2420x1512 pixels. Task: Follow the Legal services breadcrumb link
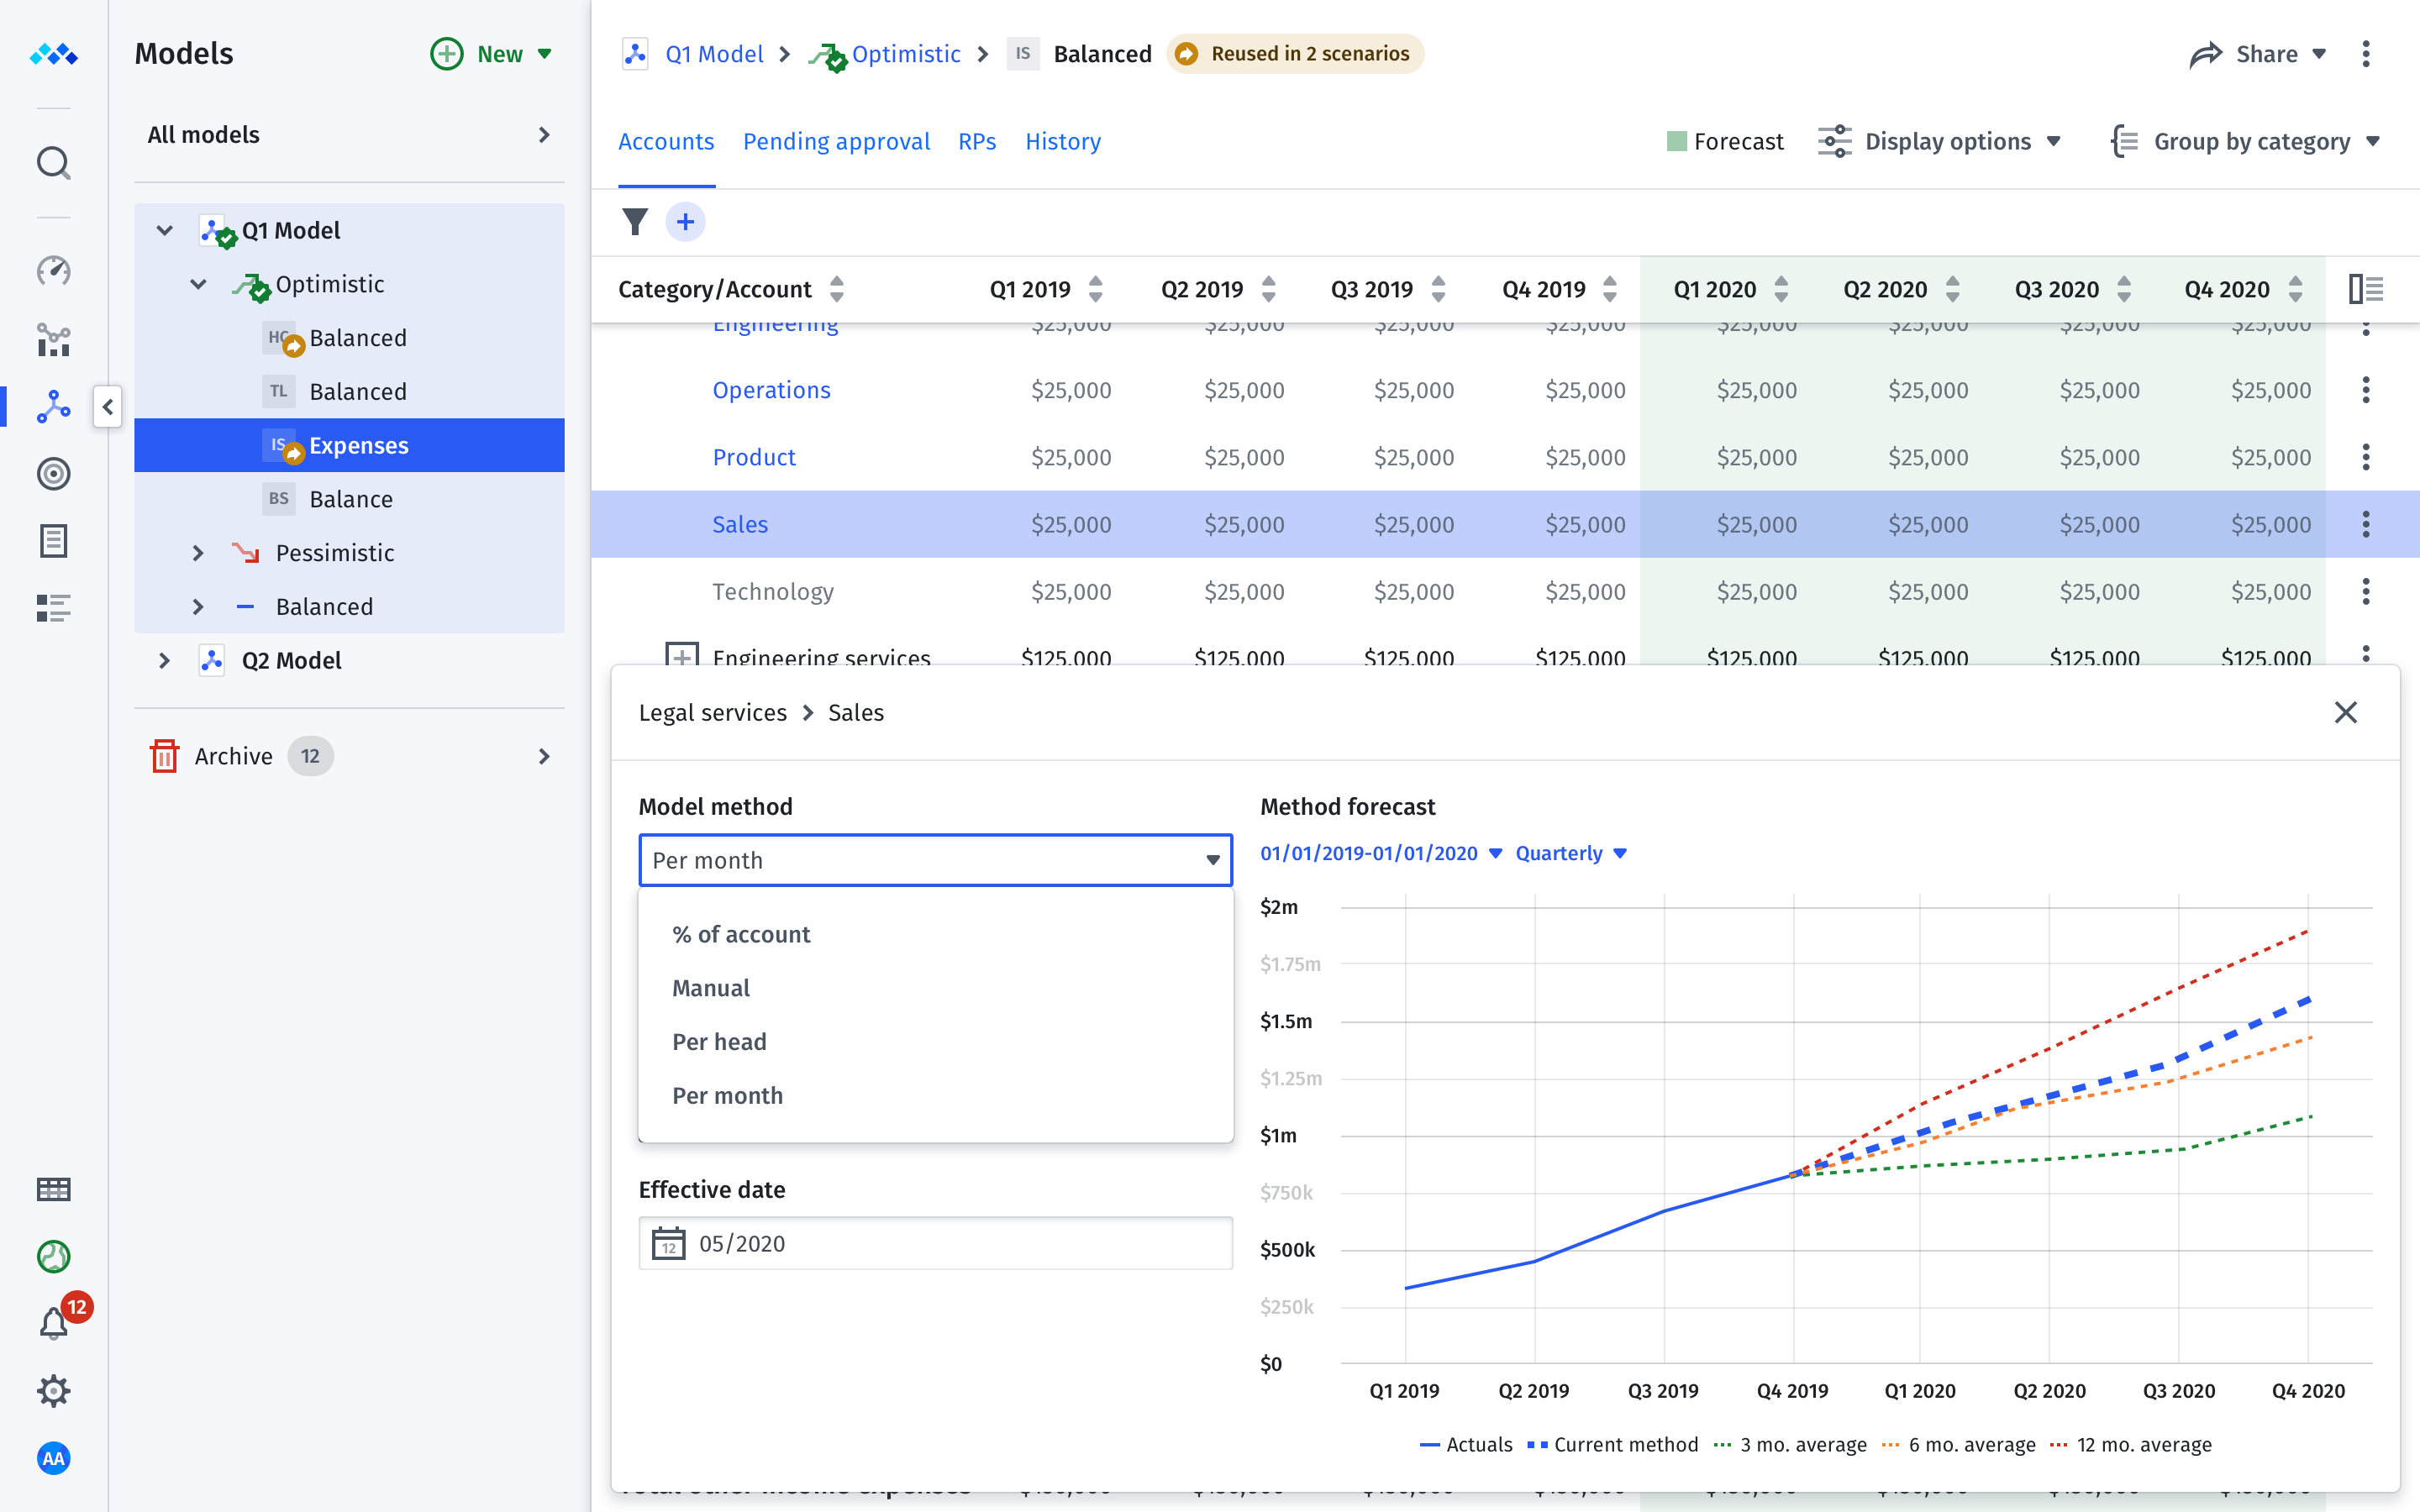pos(713,712)
